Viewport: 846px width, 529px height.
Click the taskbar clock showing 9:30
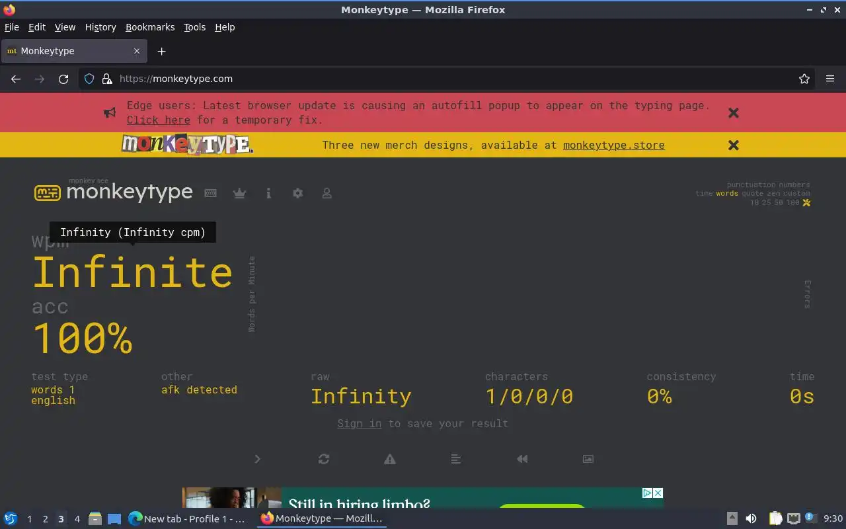click(x=833, y=519)
